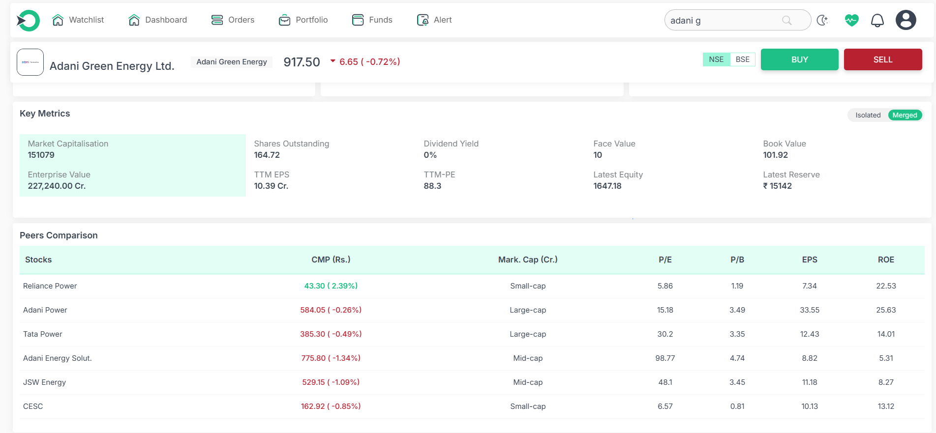Viewport: 936px width, 433px height.
Task: Click the Book Value 101.92
Action: (x=775, y=155)
